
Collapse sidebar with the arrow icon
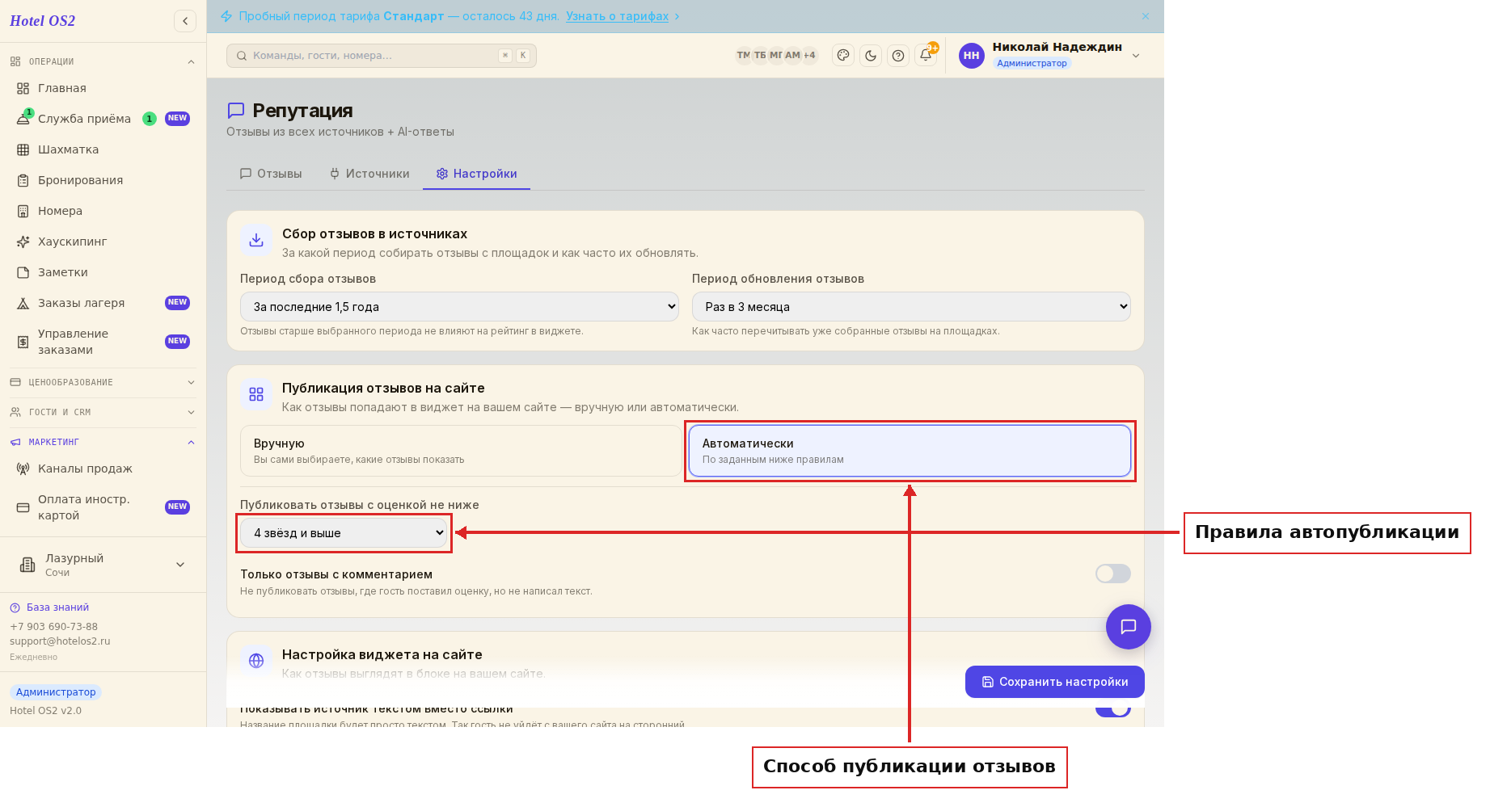tap(185, 21)
